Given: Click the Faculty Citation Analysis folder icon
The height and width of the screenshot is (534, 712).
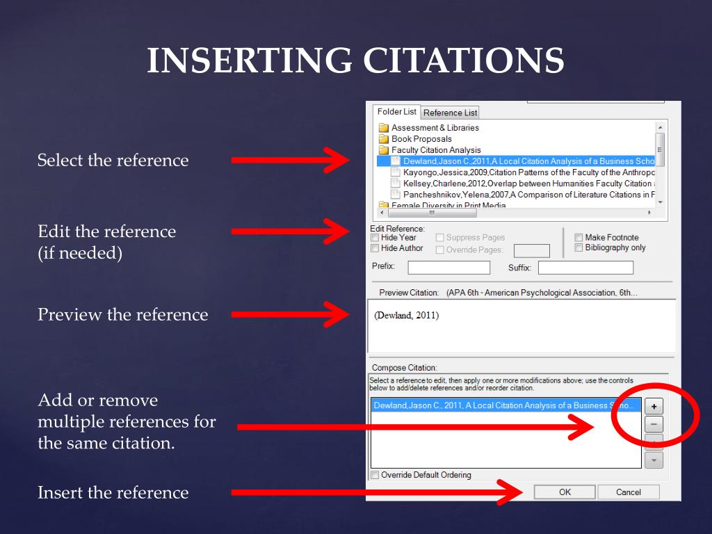Looking at the screenshot, I should click(384, 150).
